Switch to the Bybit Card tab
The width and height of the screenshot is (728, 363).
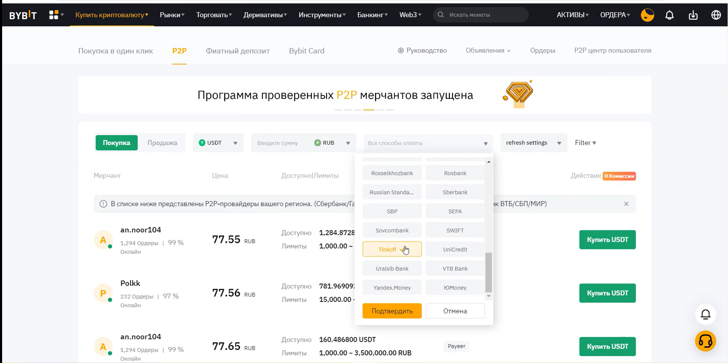pyautogui.click(x=306, y=51)
